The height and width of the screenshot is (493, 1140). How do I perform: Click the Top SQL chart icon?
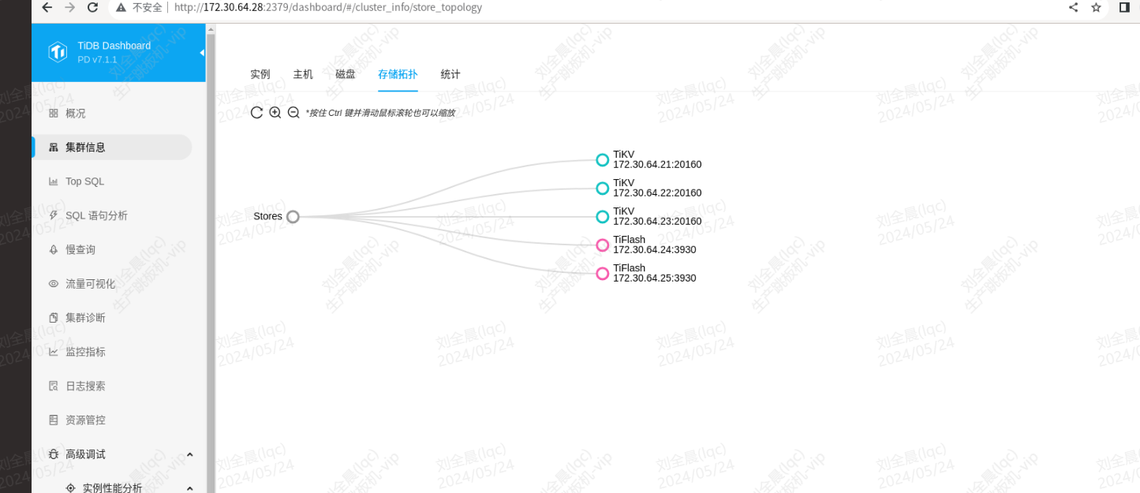coord(54,181)
